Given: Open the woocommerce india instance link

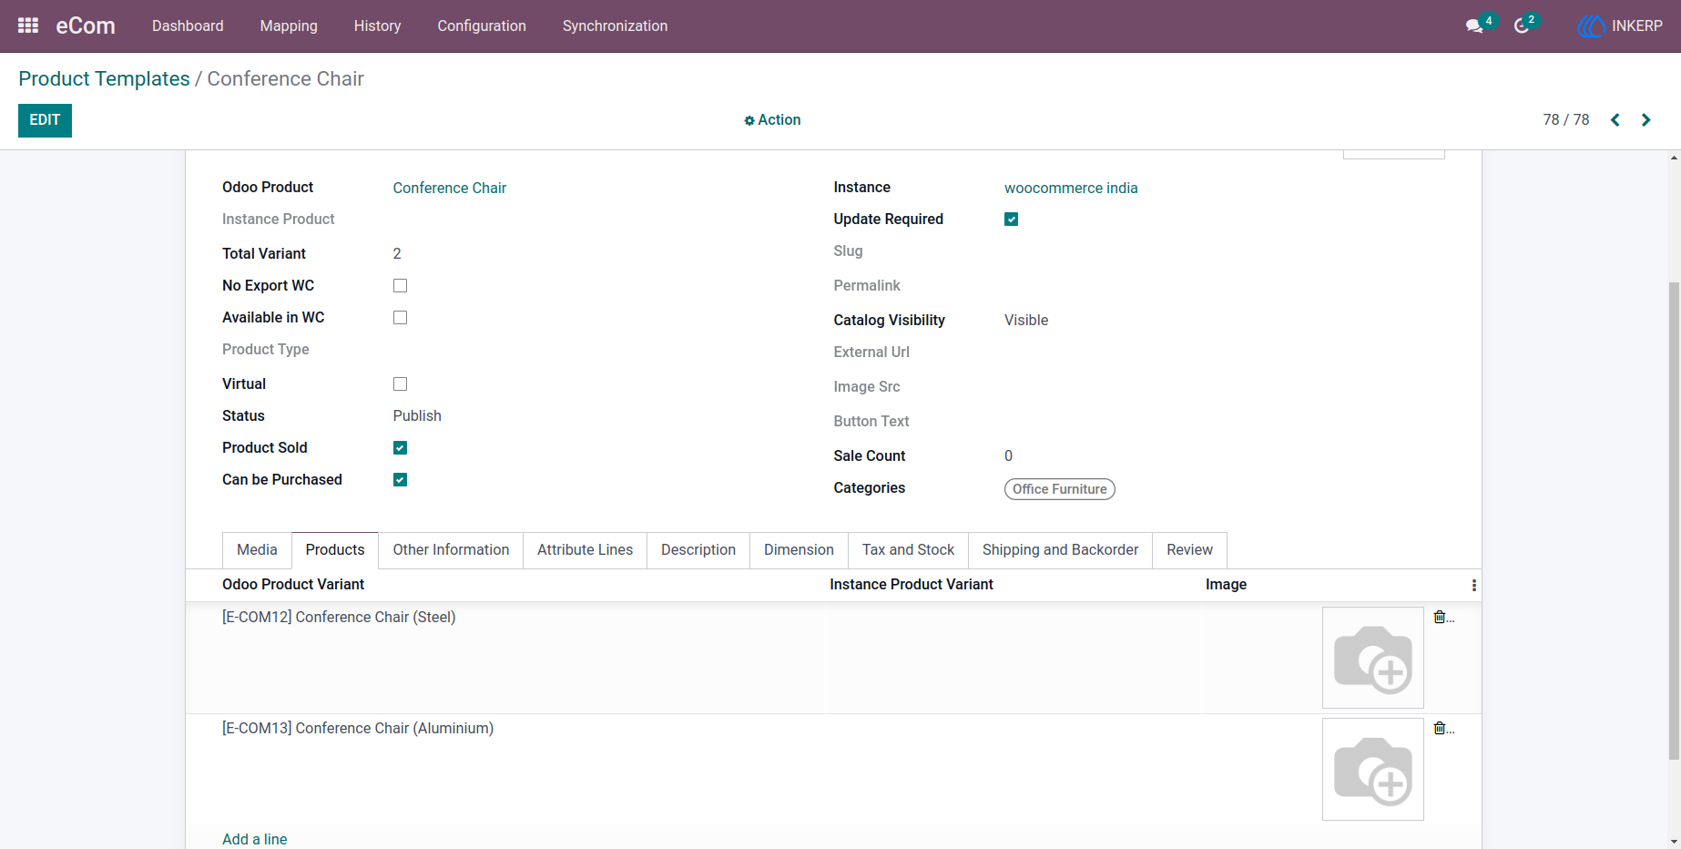Looking at the screenshot, I should 1071,189.
